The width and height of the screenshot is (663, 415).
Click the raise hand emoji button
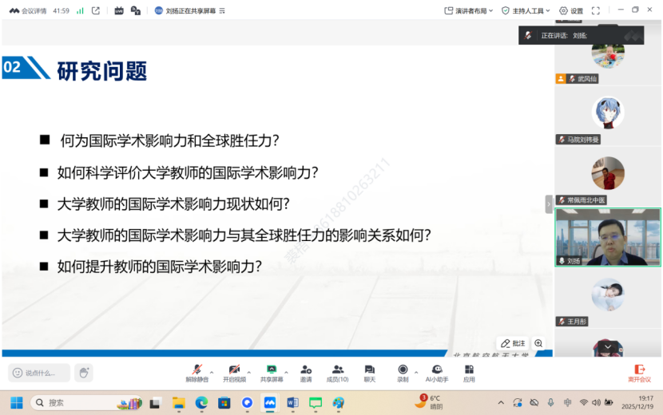click(84, 373)
